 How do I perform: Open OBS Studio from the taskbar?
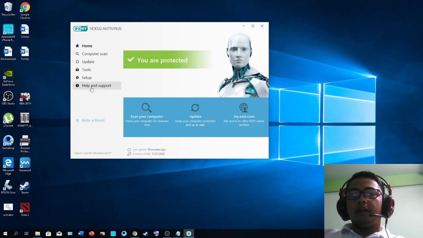click(167, 234)
